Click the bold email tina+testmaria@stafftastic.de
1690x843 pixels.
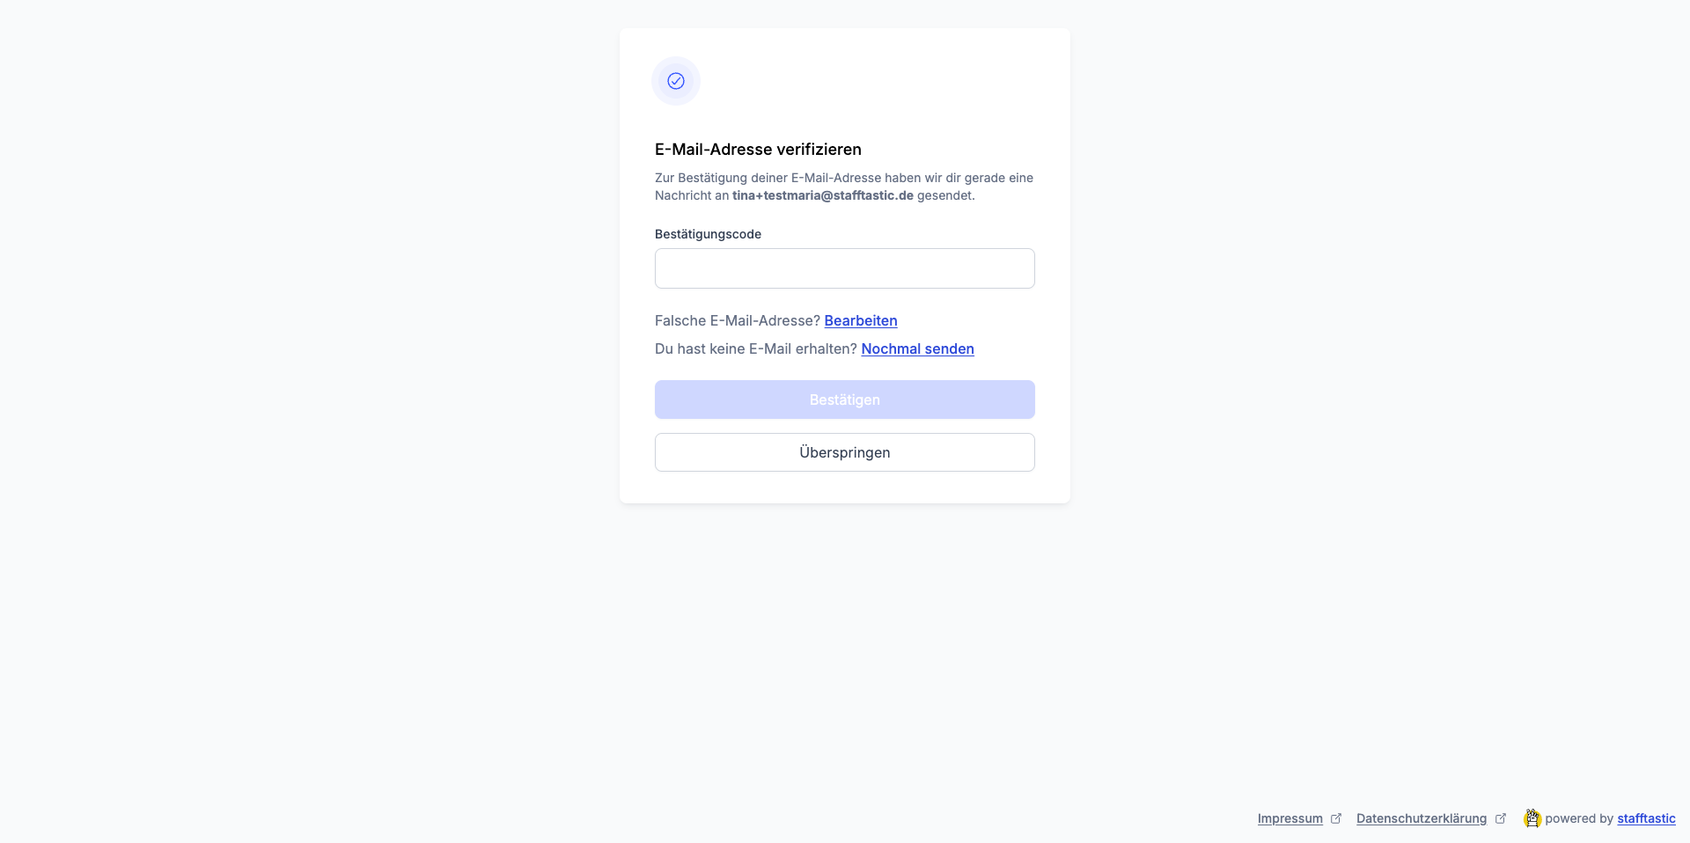click(x=823, y=195)
